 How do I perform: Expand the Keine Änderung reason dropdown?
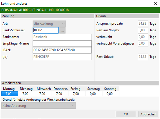coord(38,106)
